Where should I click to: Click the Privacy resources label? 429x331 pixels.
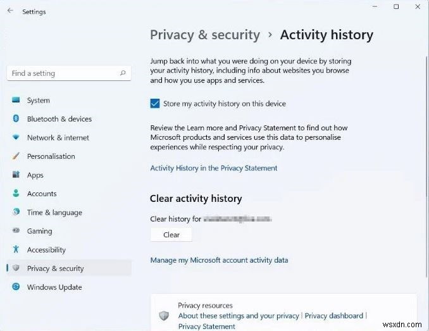click(x=205, y=305)
